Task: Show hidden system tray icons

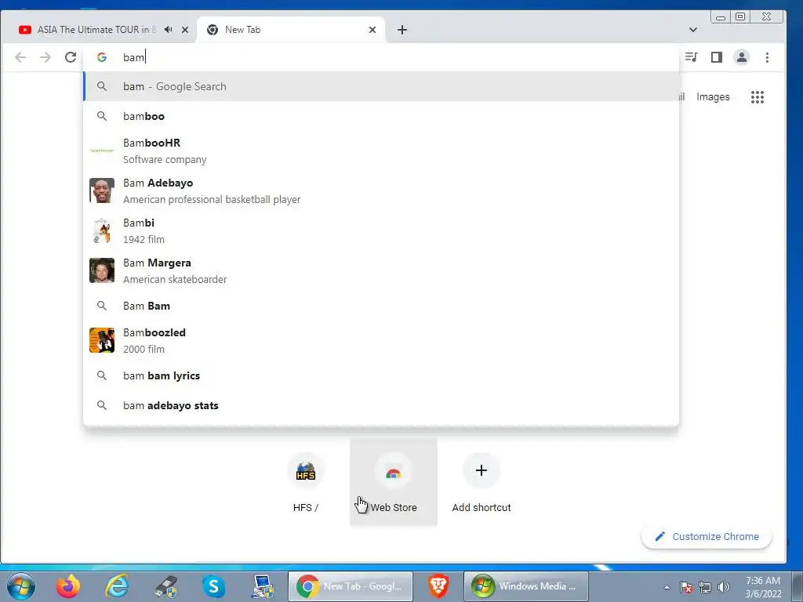Action: [667, 587]
